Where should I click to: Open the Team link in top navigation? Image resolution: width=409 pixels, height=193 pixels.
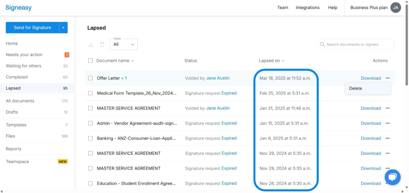[283, 8]
